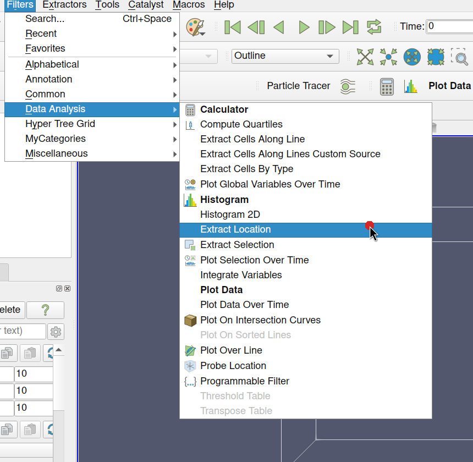Screen dimensions: 473x462
Task: Click the Time value input field
Action: click(x=449, y=26)
